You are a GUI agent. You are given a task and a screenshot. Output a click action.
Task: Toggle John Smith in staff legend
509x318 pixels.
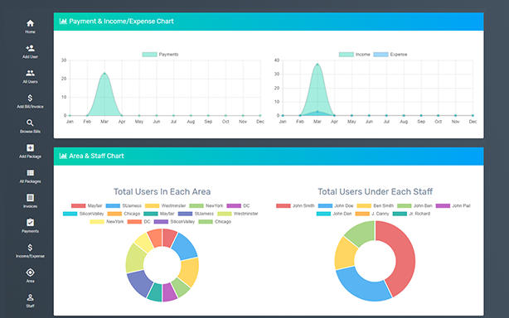pos(295,206)
